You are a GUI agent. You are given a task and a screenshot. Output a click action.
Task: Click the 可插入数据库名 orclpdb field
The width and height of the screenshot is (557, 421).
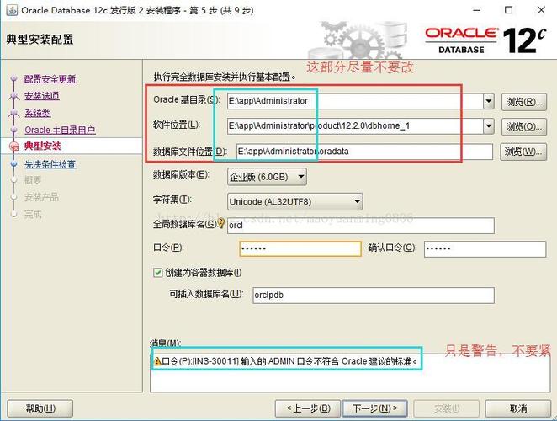[x=374, y=296]
